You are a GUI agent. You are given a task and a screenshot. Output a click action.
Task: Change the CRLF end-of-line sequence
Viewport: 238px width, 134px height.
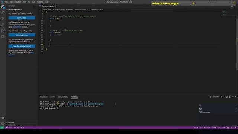[219, 128]
